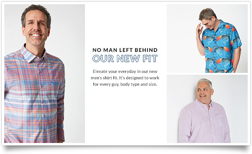The width and height of the screenshot is (252, 154).
Task: Click an orange flower on the tropical shirt
Action: pyautogui.click(x=219, y=38)
